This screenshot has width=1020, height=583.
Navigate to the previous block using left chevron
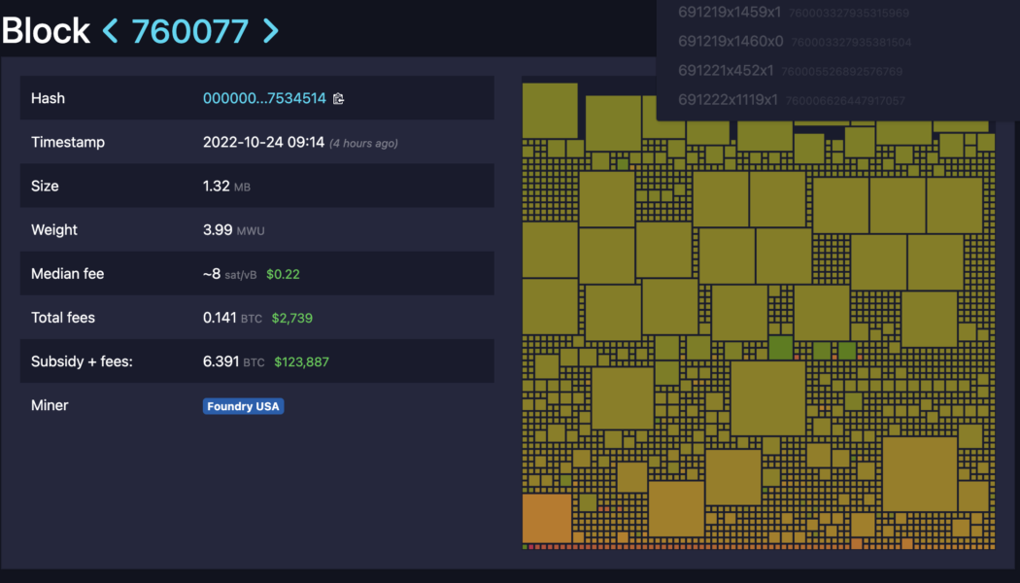(110, 31)
